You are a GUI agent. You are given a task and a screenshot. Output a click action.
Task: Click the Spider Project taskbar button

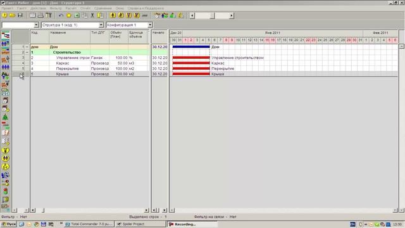click(x=140, y=224)
